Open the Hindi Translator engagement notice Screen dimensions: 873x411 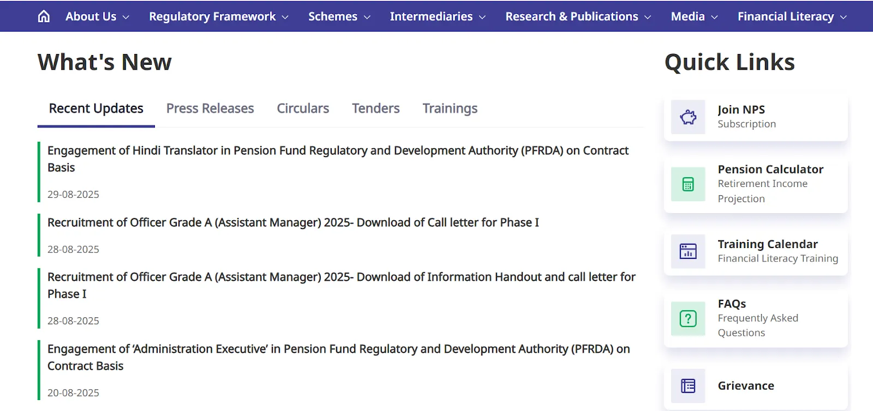pos(337,159)
